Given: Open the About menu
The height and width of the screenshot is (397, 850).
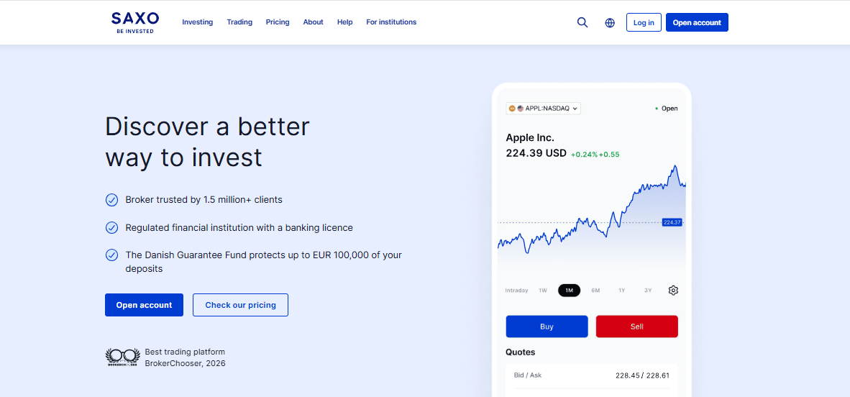Looking at the screenshot, I should [x=314, y=22].
